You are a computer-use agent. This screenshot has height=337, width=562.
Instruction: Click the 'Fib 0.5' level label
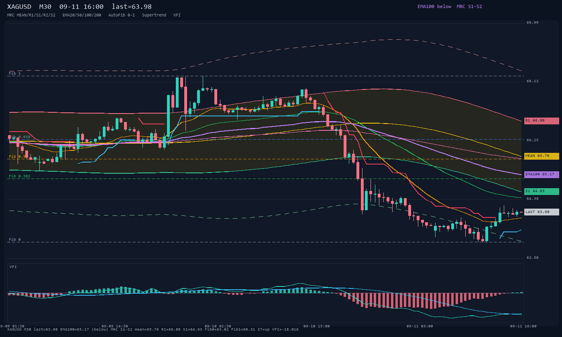[17, 156]
